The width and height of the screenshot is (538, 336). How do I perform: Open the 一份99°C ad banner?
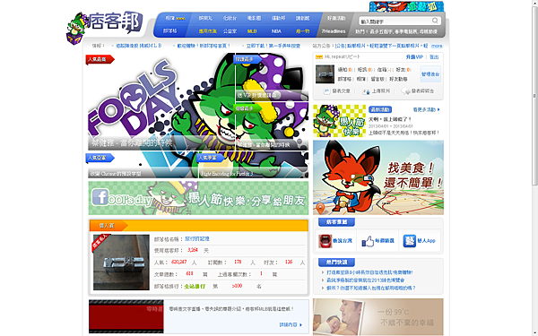coord(378,317)
